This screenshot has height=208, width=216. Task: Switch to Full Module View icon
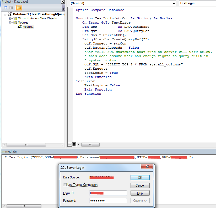pyautogui.click(x=74, y=144)
